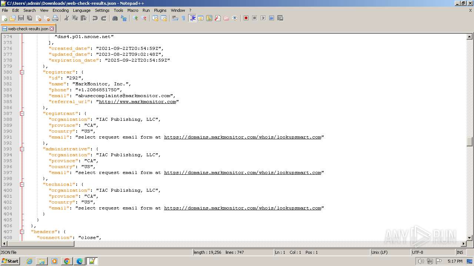This screenshot has width=474, height=266.
Task: Open Find with the binoculars icon
Action: 115,18
